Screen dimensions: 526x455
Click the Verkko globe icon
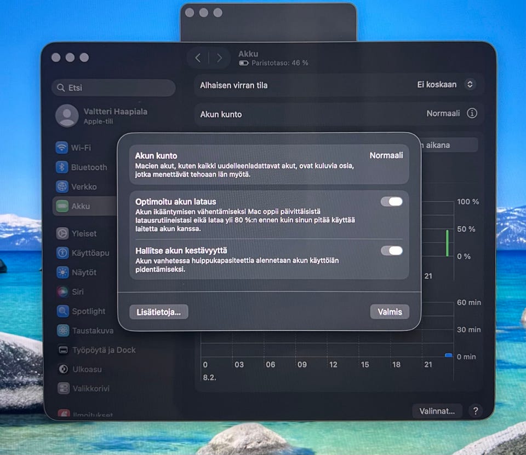pyautogui.click(x=62, y=186)
